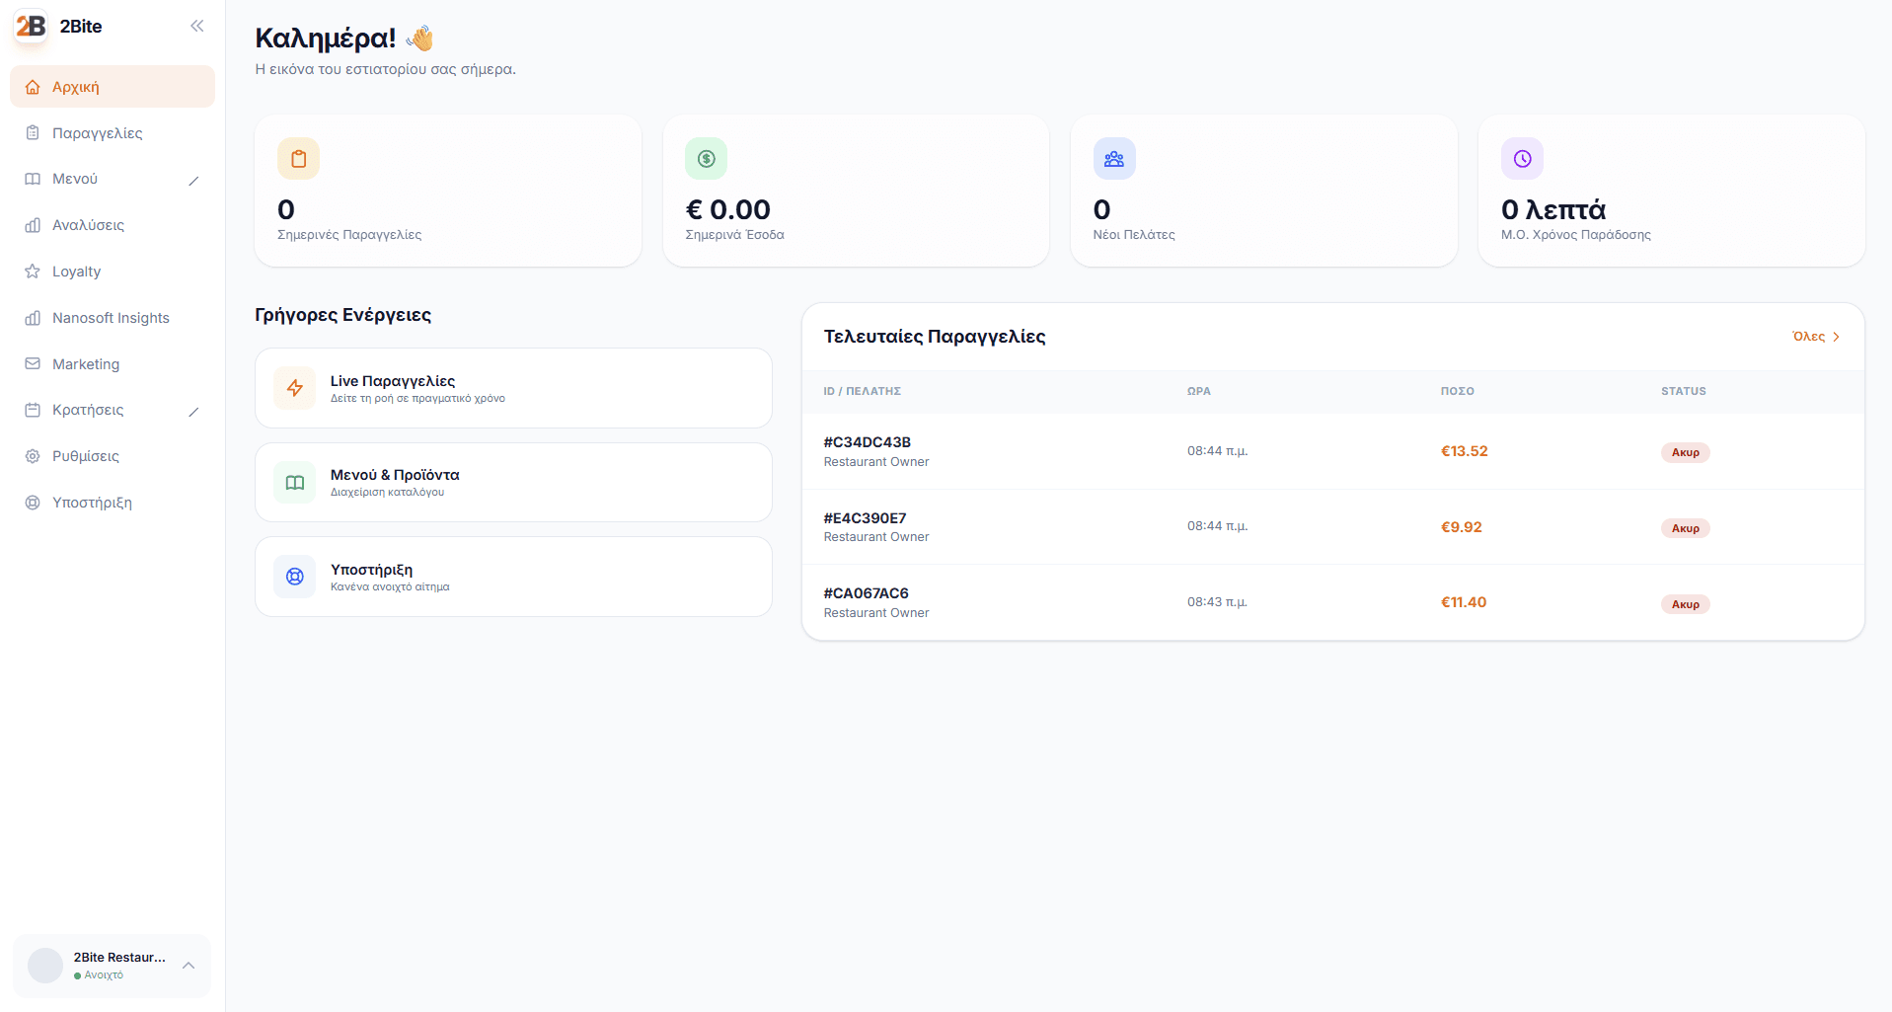Collapse the sidebar with double chevron
The width and height of the screenshot is (1892, 1012).
pos(197,26)
